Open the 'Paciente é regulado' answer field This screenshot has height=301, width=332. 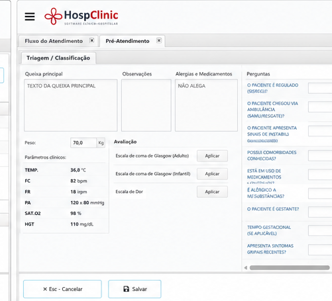[320, 88]
